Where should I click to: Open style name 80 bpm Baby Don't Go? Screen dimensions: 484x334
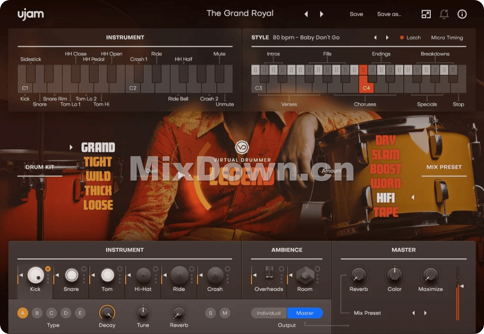[x=306, y=38]
